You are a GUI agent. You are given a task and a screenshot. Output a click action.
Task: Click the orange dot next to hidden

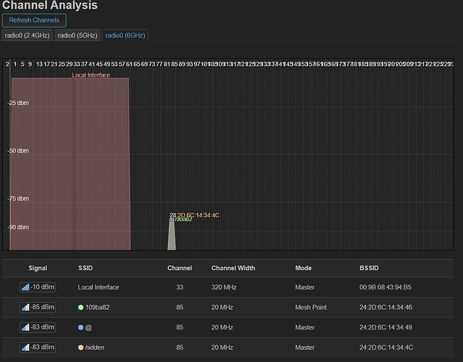pyautogui.click(x=80, y=348)
